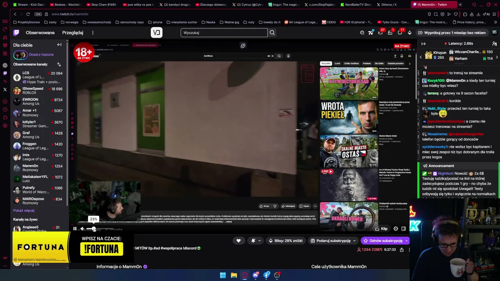Image resolution: width=500 pixels, height=281 pixels.
Task: Click Pokaż więcej in sidebar
Action: point(24,210)
